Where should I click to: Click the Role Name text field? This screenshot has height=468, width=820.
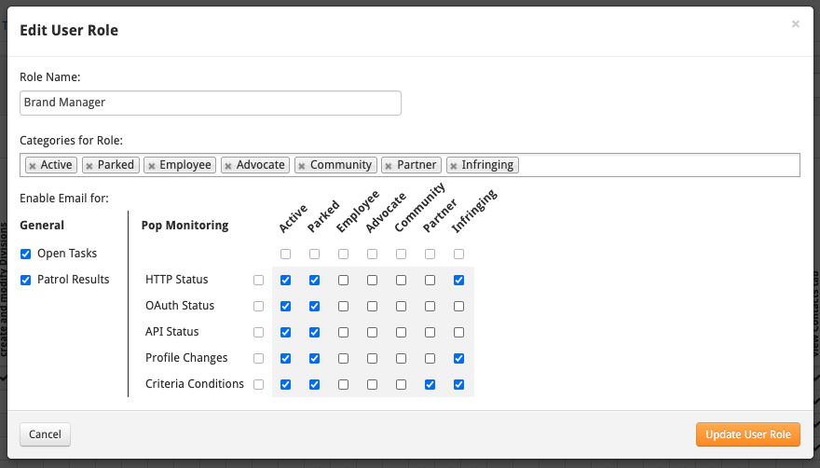pyautogui.click(x=211, y=103)
